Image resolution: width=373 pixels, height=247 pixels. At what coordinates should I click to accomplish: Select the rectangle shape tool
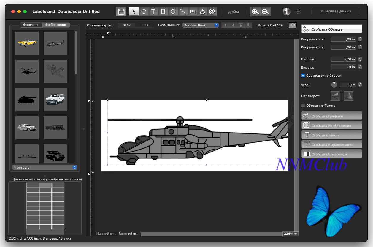click(163, 12)
